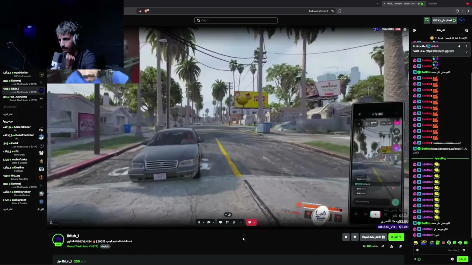Image resolution: width=472 pixels, height=265 pixels.
Task: Open site settings icon beside the URL
Action: (333, 11)
